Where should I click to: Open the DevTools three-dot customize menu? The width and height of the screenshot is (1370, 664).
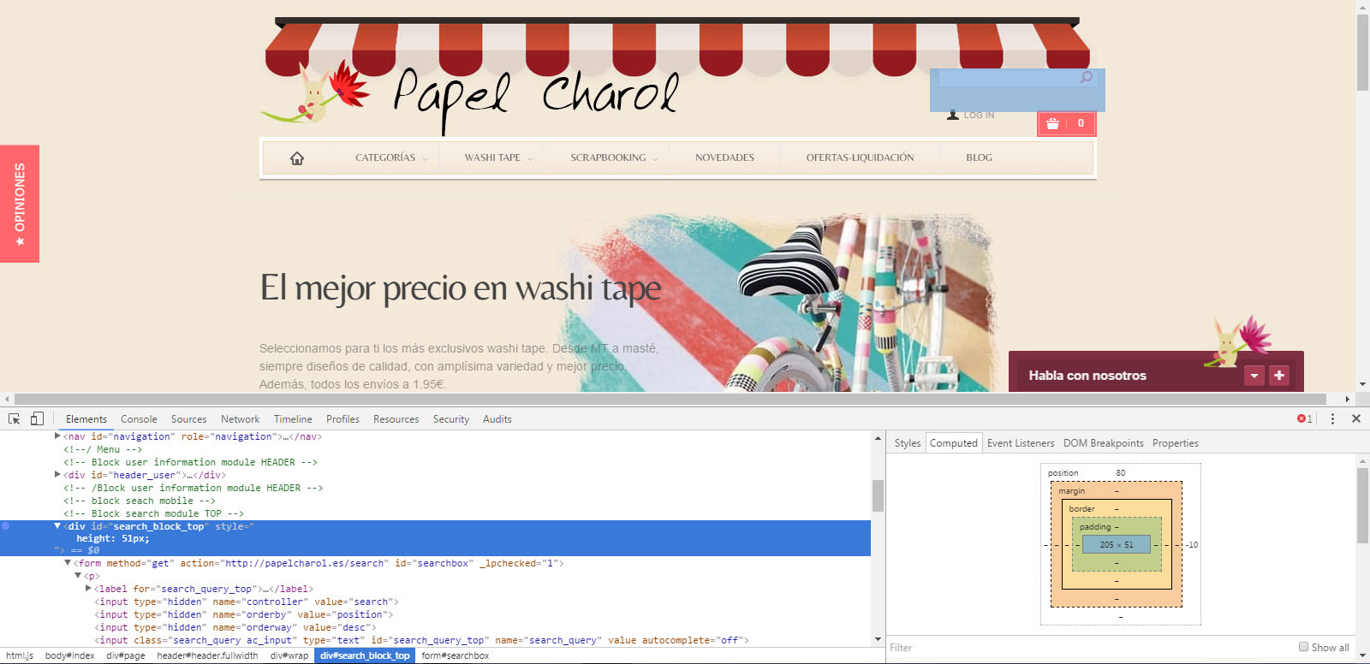point(1332,419)
